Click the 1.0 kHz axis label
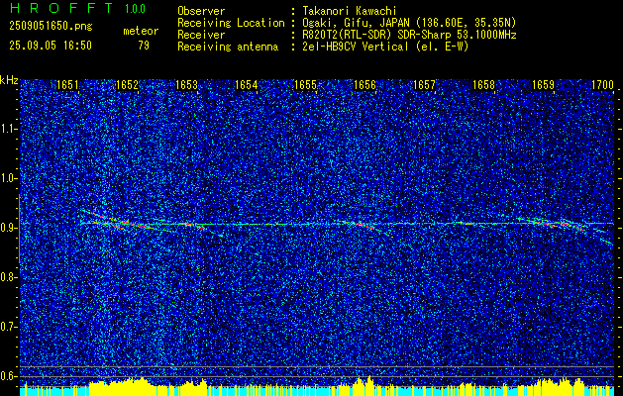Image resolution: width=623 pixels, height=396 pixels. coord(8,178)
